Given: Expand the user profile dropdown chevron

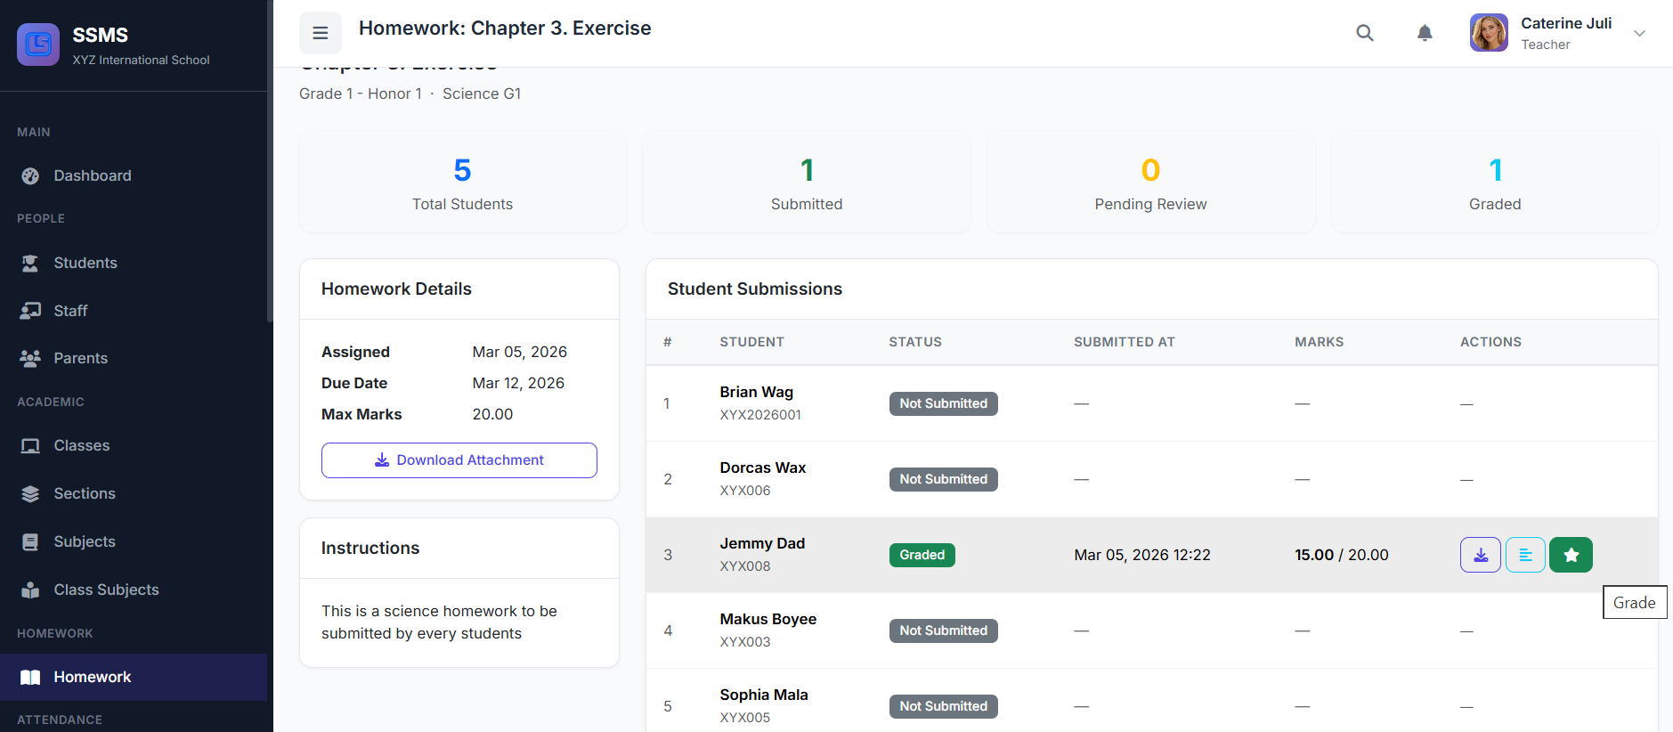Looking at the screenshot, I should 1639,33.
